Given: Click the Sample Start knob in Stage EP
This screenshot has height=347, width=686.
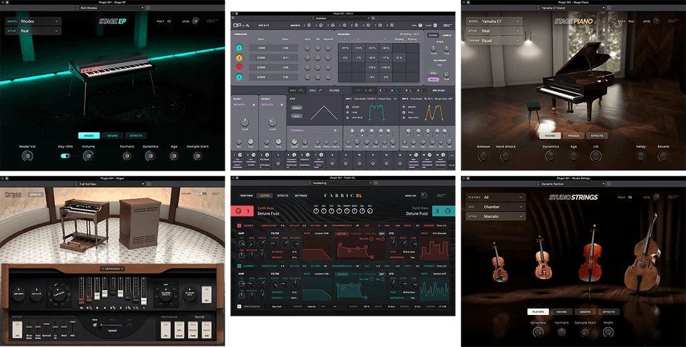Looking at the screenshot, I should tap(198, 156).
